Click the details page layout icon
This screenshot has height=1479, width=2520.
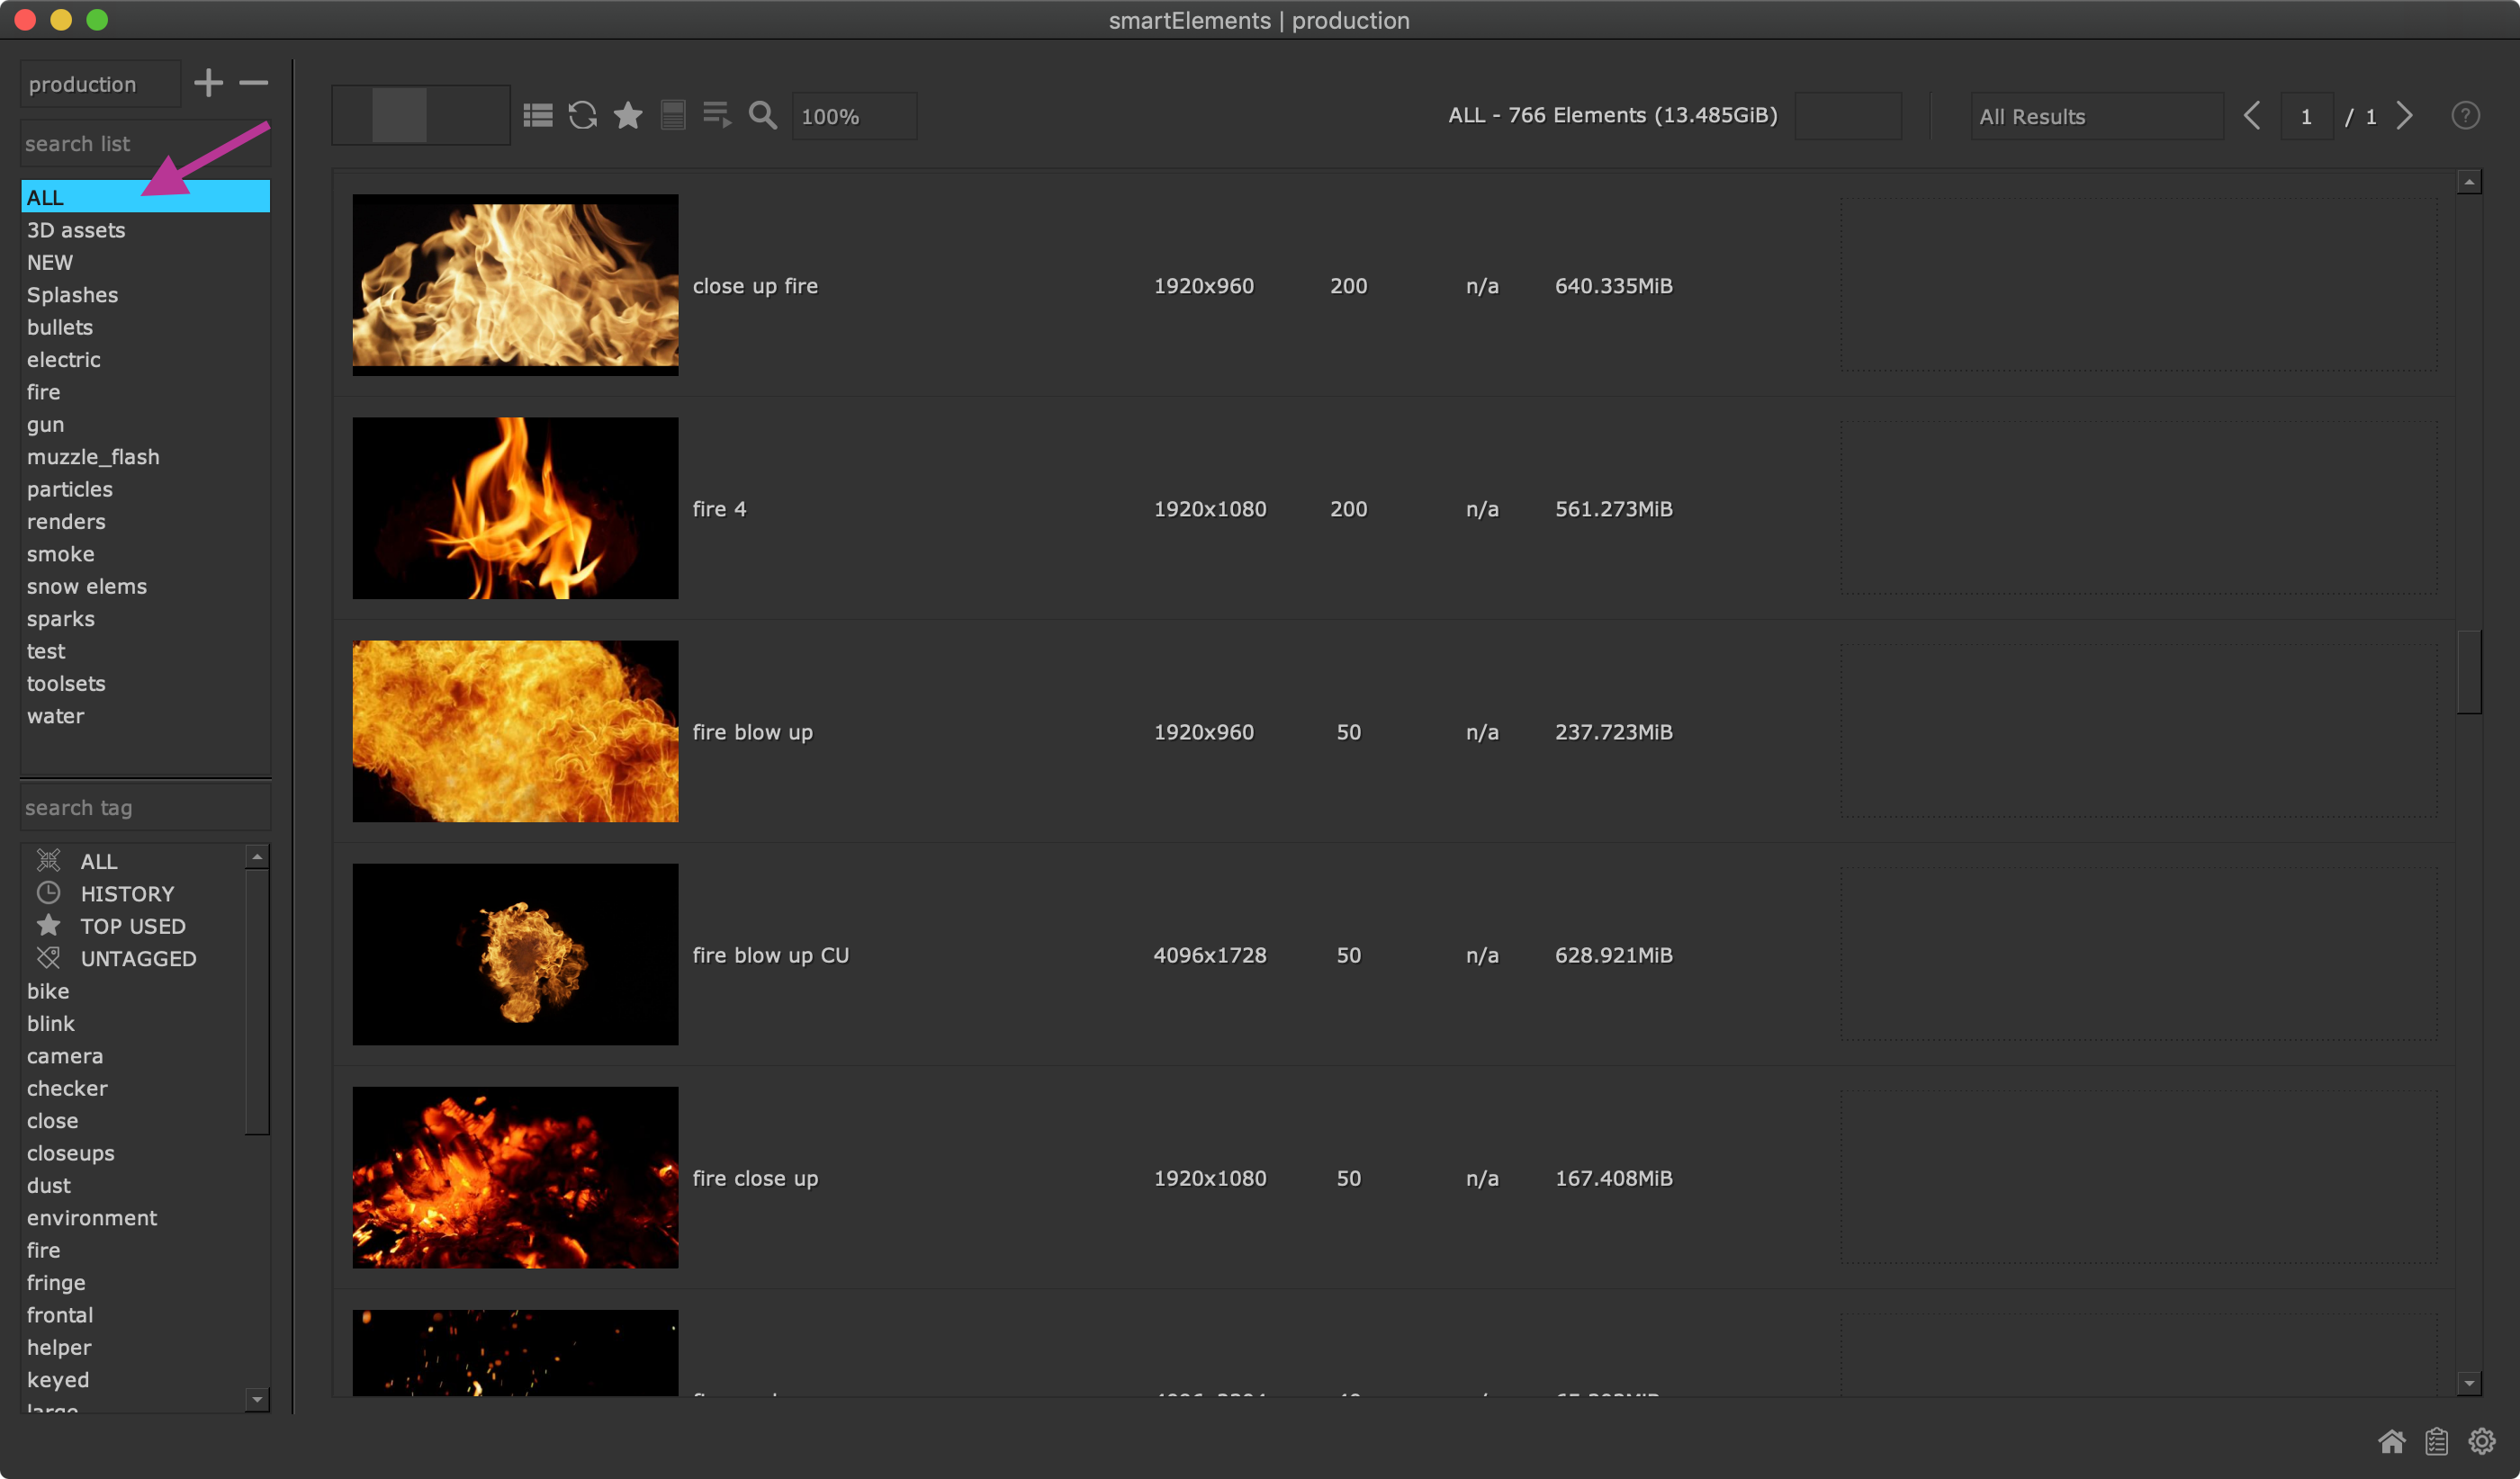(x=673, y=116)
